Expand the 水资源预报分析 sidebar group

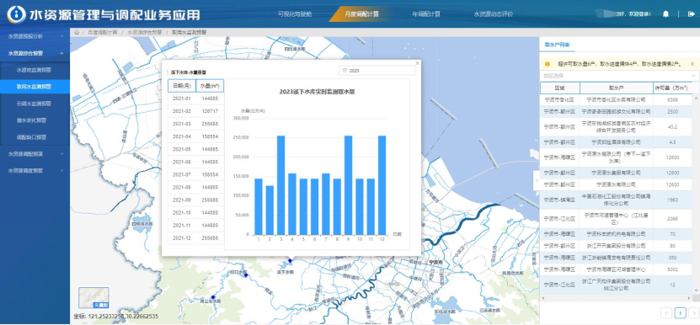35,36
